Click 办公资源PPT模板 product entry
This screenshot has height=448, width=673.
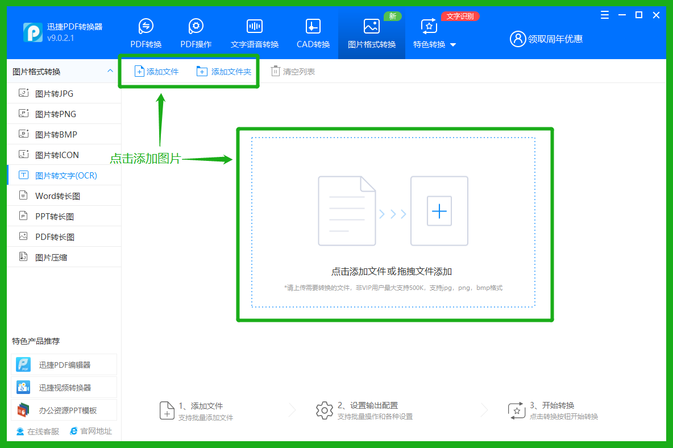click(64, 410)
